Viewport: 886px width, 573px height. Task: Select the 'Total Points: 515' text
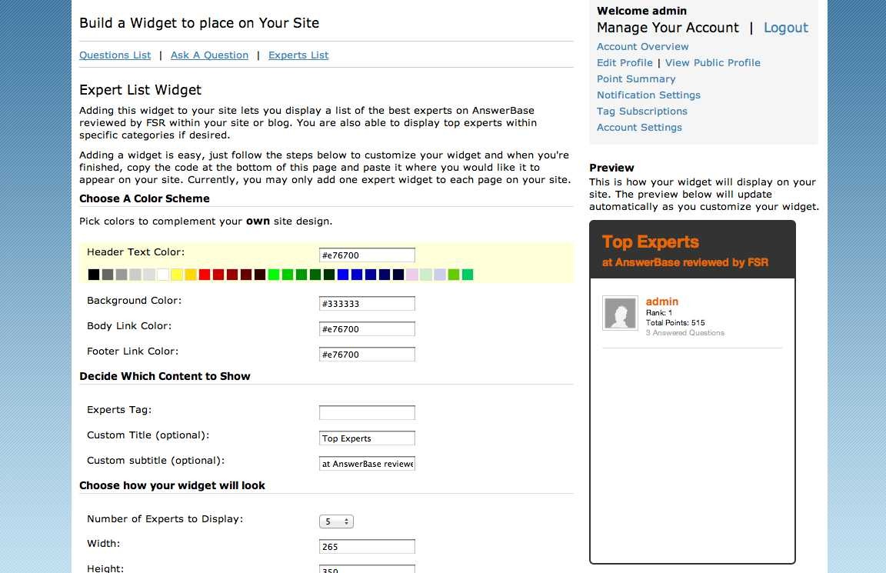click(x=675, y=323)
